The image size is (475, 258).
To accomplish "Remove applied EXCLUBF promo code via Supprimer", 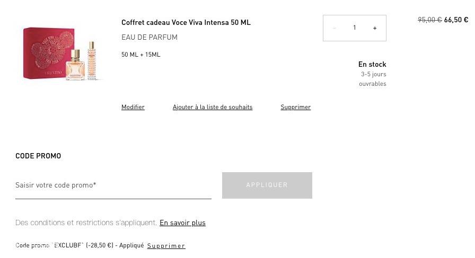I will 166,246.
